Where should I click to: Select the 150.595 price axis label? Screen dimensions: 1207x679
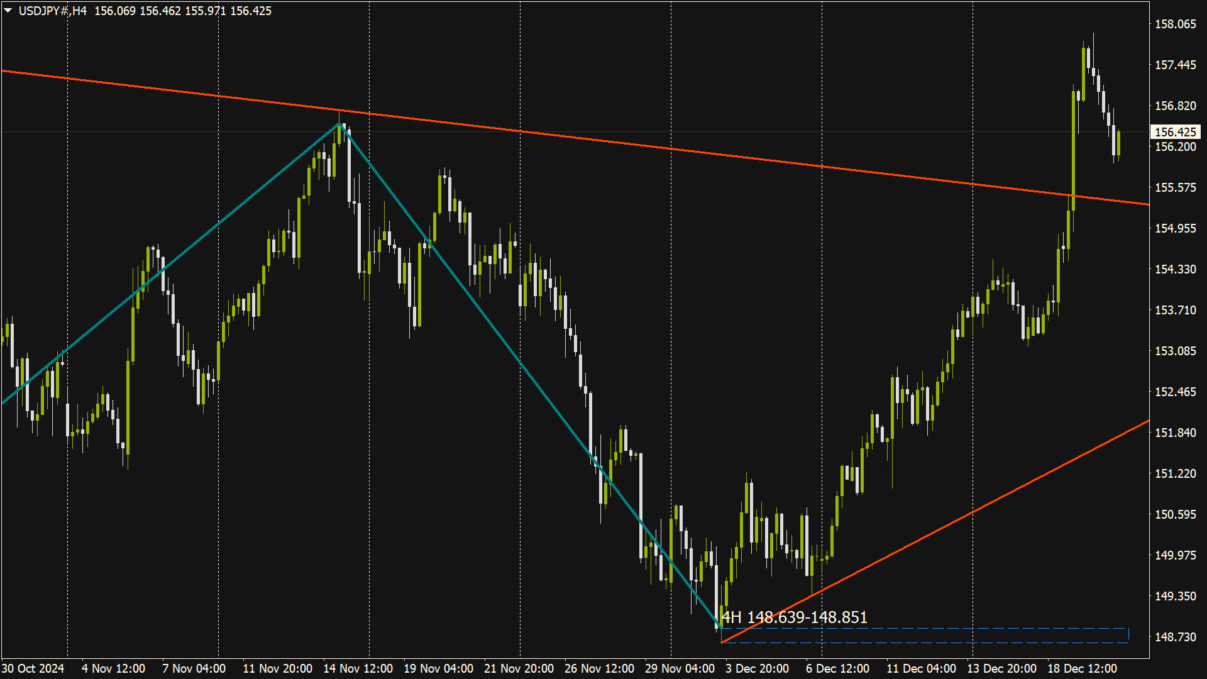point(1175,514)
